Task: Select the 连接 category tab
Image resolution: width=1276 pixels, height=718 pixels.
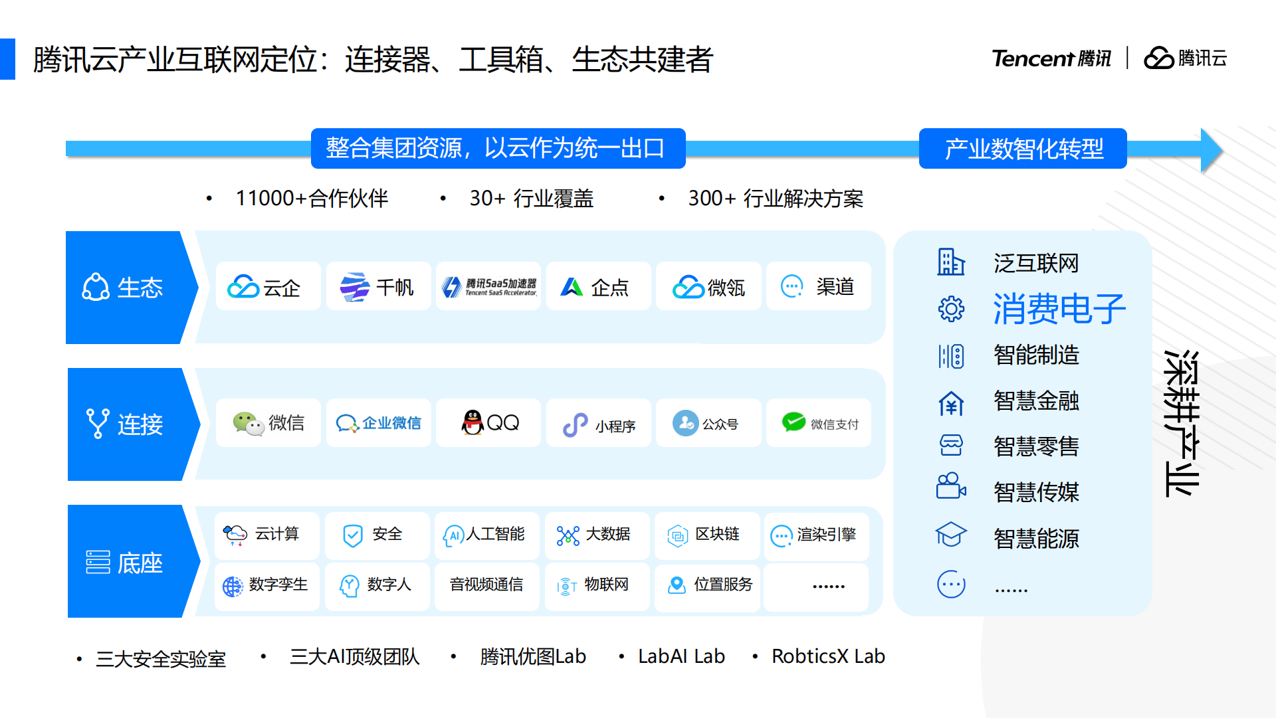Action: [126, 424]
